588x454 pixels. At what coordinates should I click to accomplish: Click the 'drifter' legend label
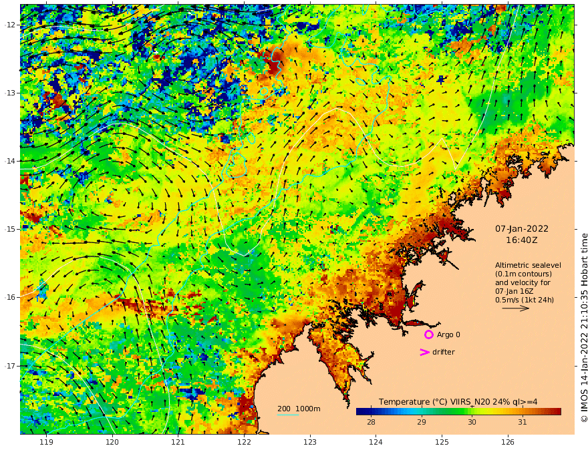click(x=443, y=352)
